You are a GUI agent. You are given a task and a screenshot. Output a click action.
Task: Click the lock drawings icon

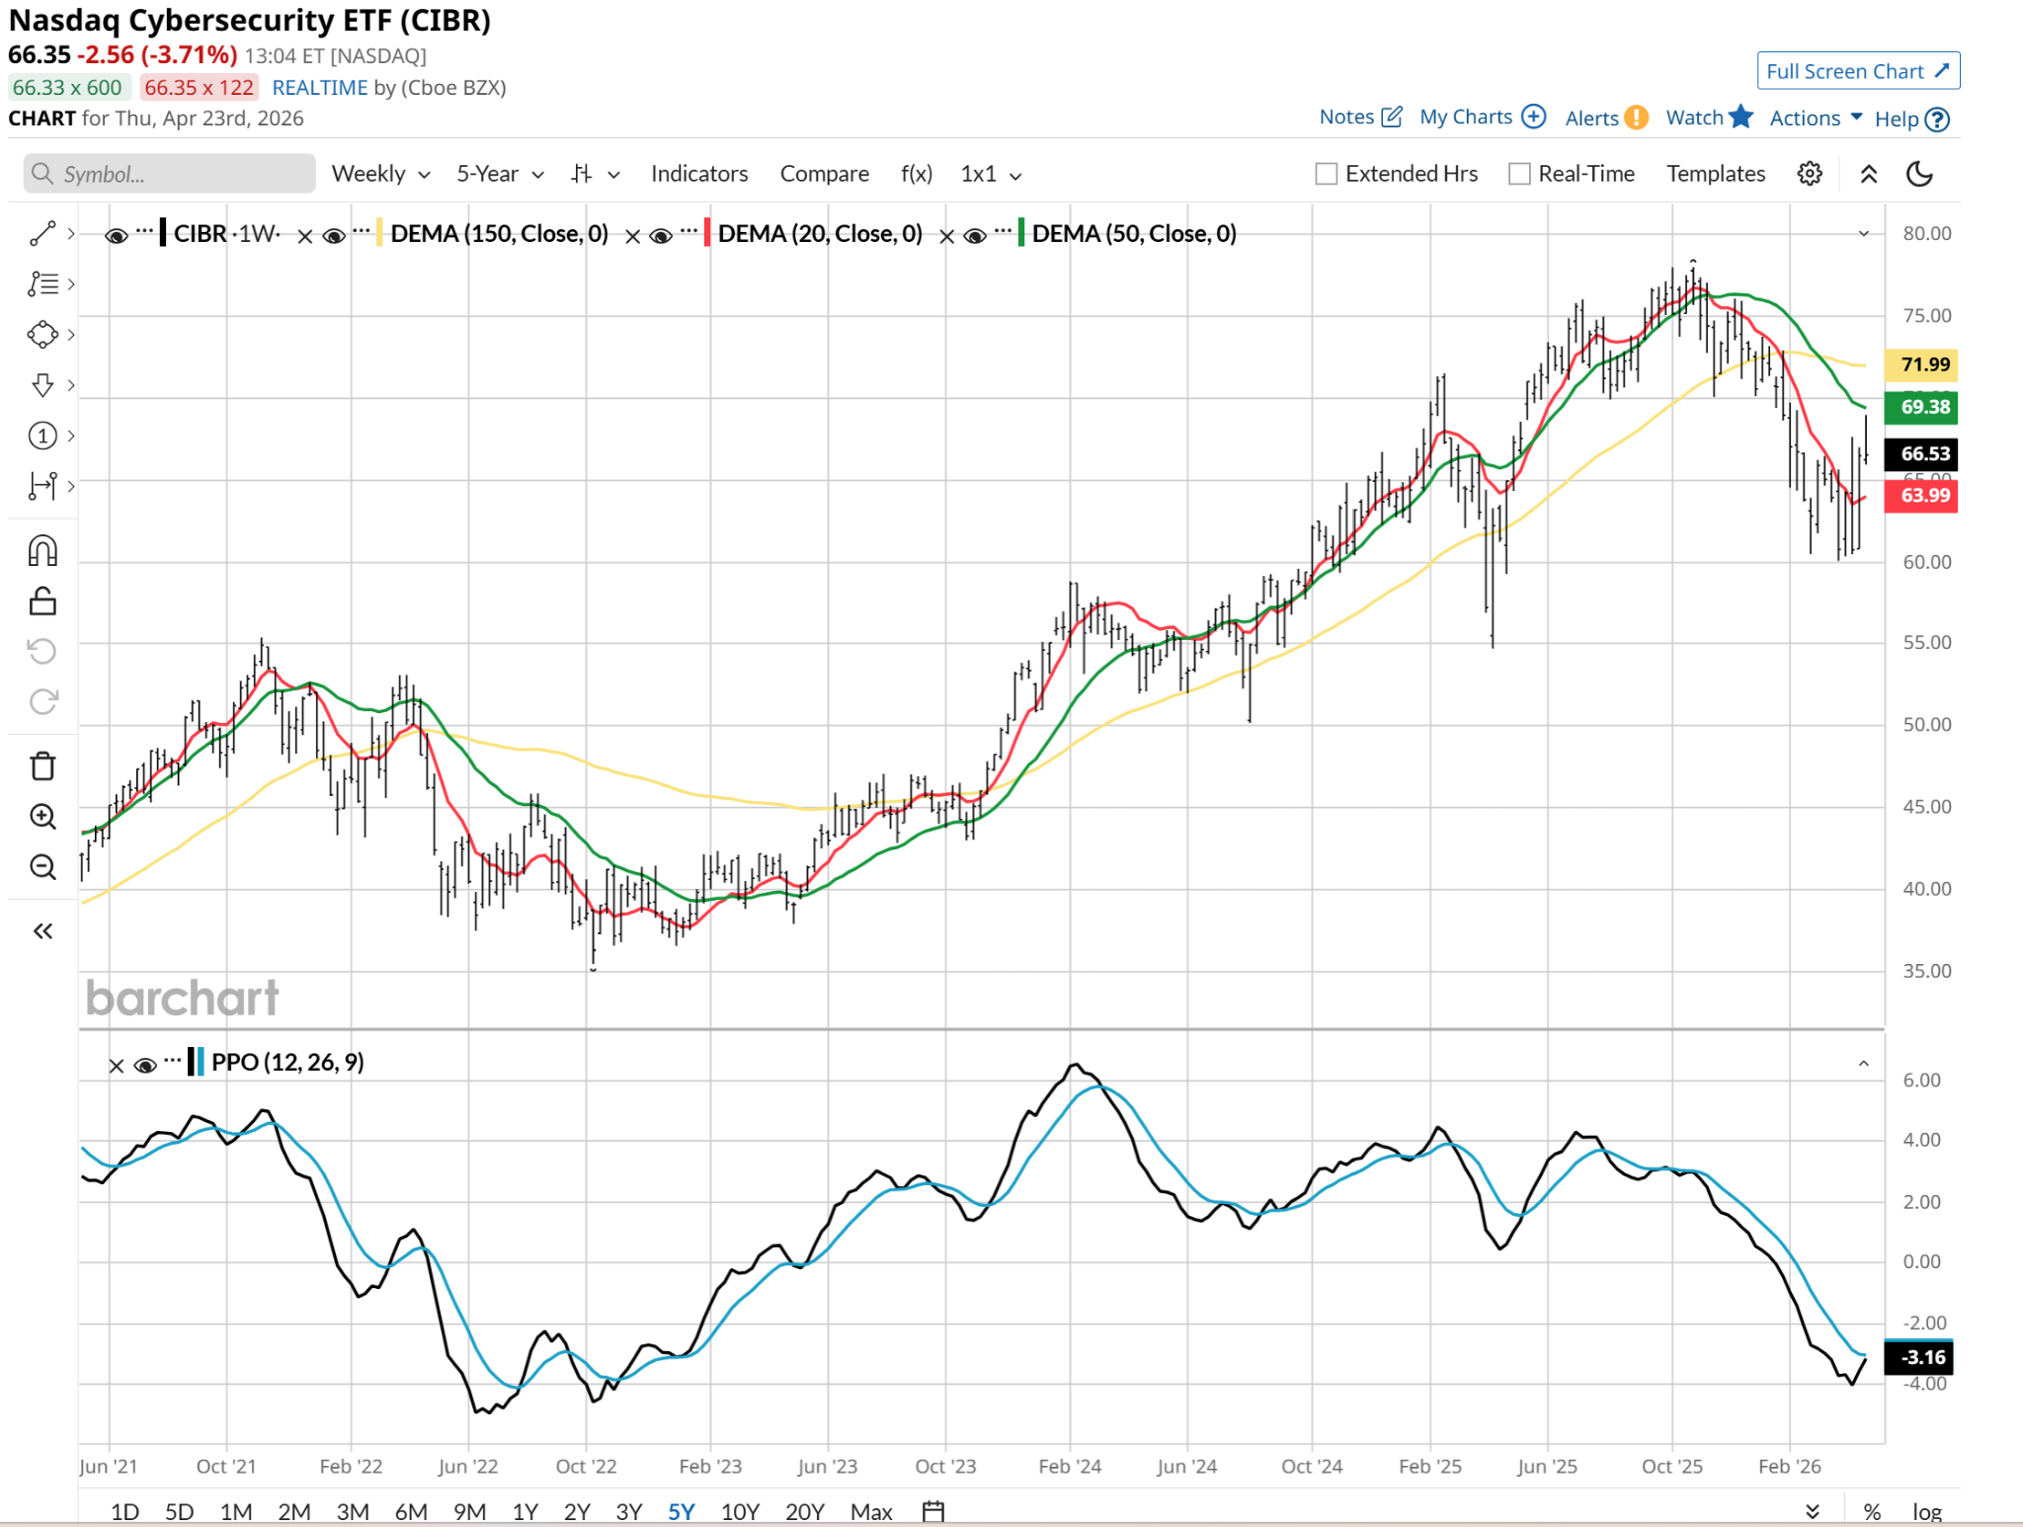pyautogui.click(x=42, y=601)
